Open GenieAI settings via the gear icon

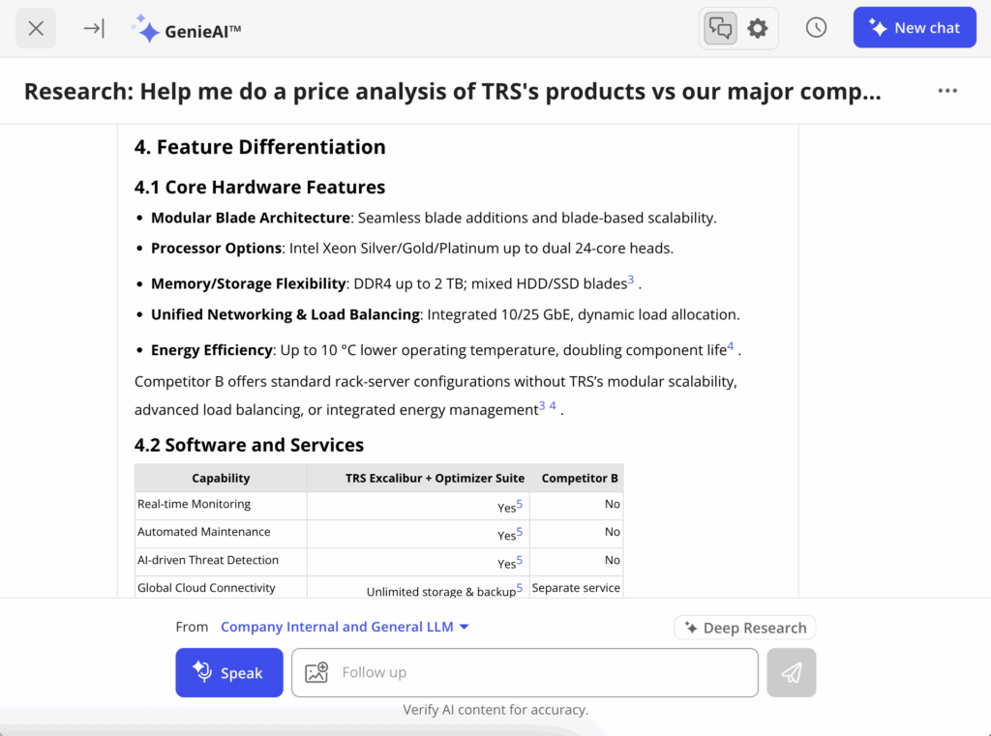point(756,27)
